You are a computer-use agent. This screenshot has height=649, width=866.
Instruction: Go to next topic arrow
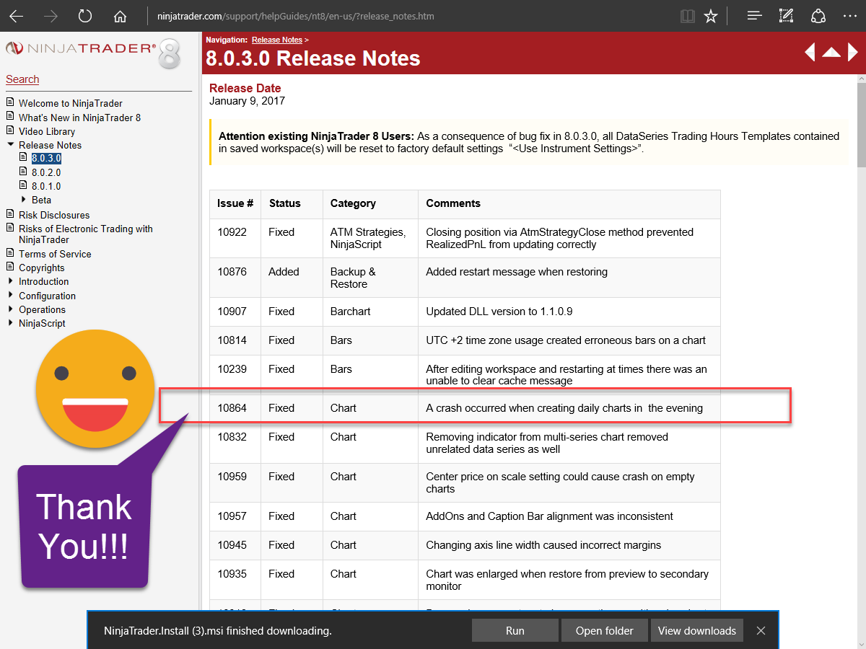click(853, 52)
